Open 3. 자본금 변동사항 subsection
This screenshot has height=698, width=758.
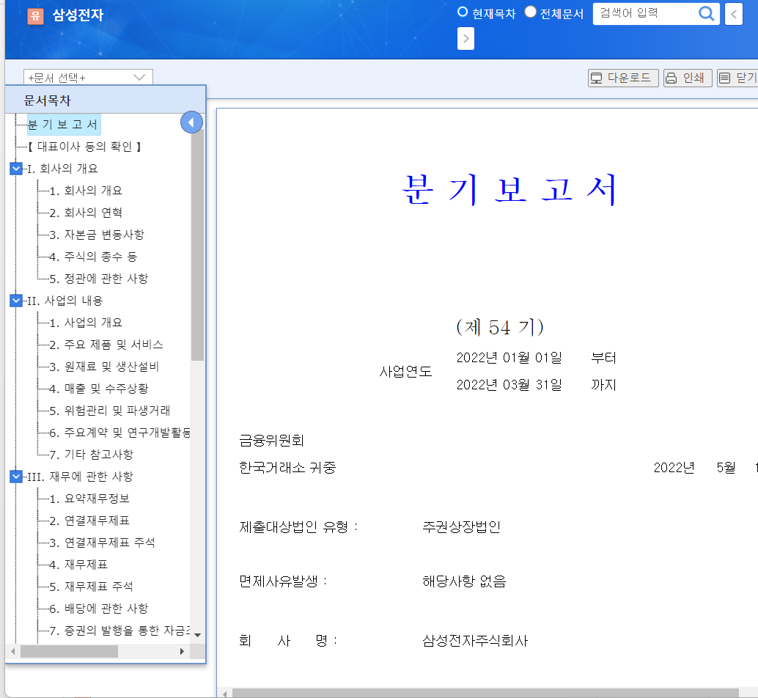97,235
